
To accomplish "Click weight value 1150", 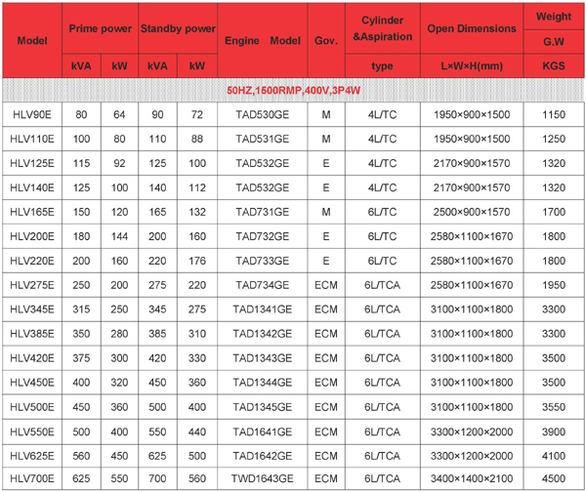I will 554,114.
